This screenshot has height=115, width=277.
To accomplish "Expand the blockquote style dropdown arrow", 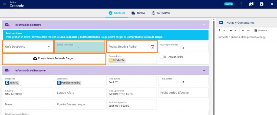I will pyautogui.click(x=236, y=30).
